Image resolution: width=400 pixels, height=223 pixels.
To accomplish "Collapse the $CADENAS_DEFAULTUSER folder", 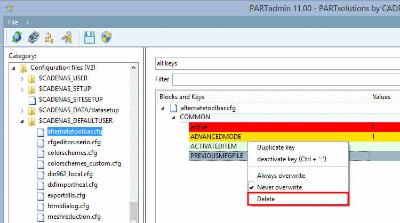I will [x=22, y=121].
